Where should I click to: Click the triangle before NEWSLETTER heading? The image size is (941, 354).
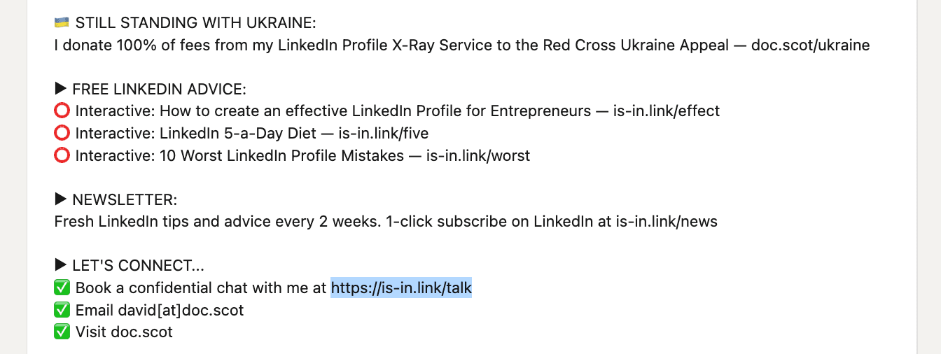point(61,199)
